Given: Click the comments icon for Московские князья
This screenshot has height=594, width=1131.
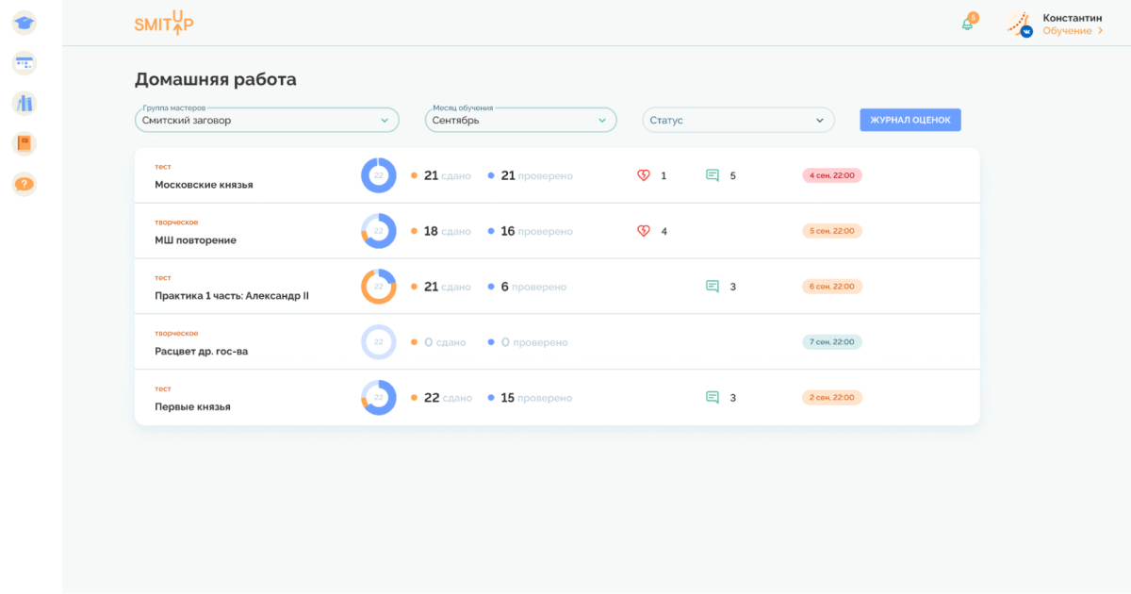Looking at the screenshot, I should point(713,175).
